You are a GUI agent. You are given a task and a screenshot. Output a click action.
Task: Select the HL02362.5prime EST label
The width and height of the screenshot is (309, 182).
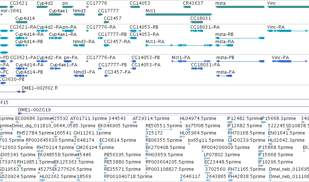coord(58,177)
